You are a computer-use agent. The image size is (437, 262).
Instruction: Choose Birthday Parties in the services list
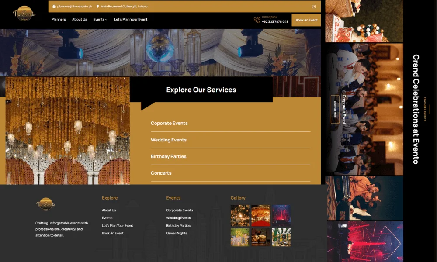click(x=168, y=156)
